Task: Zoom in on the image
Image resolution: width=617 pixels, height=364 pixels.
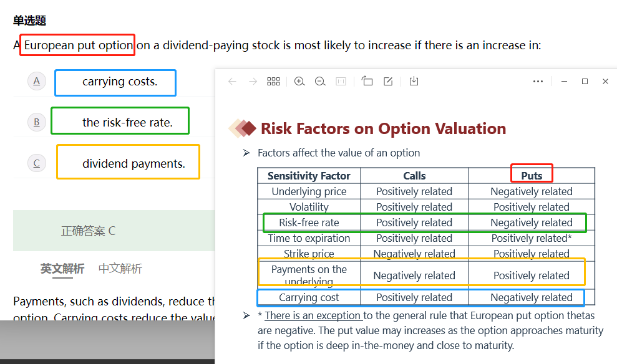Action: tap(299, 82)
